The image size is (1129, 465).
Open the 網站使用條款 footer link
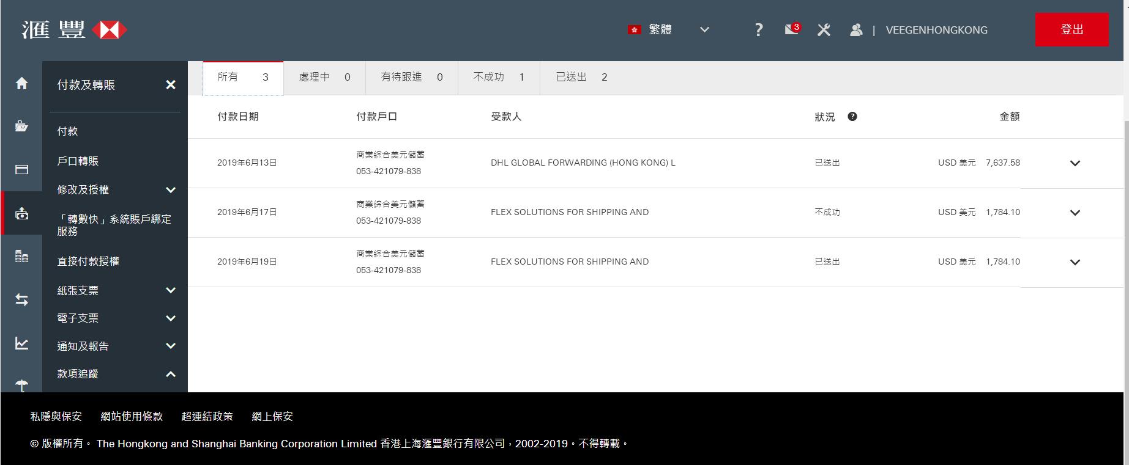click(132, 416)
